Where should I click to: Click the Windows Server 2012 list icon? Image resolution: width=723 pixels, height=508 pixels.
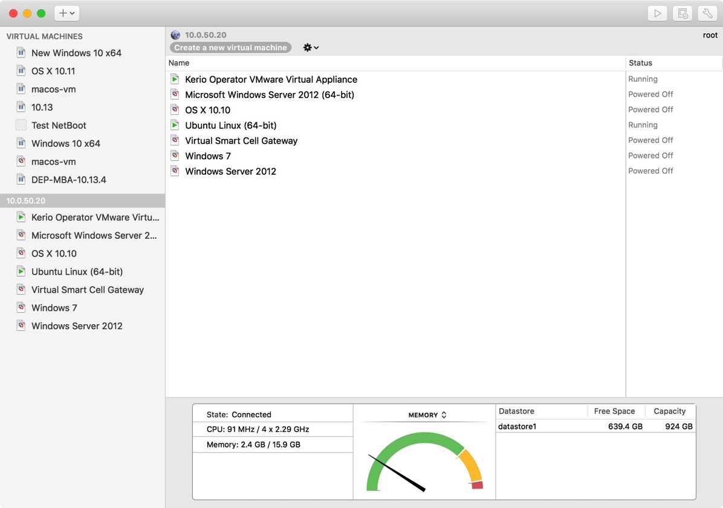click(x=175, y=171)
